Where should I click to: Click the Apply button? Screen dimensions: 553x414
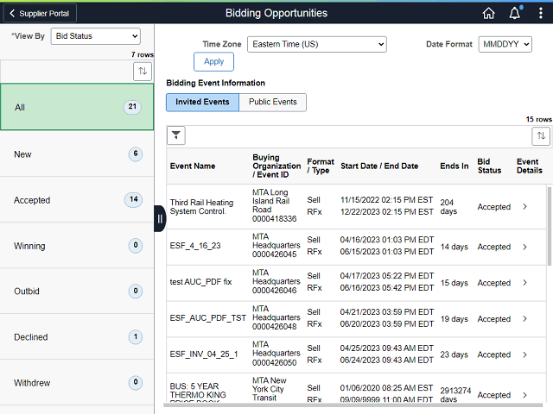(x=213, y=61)
